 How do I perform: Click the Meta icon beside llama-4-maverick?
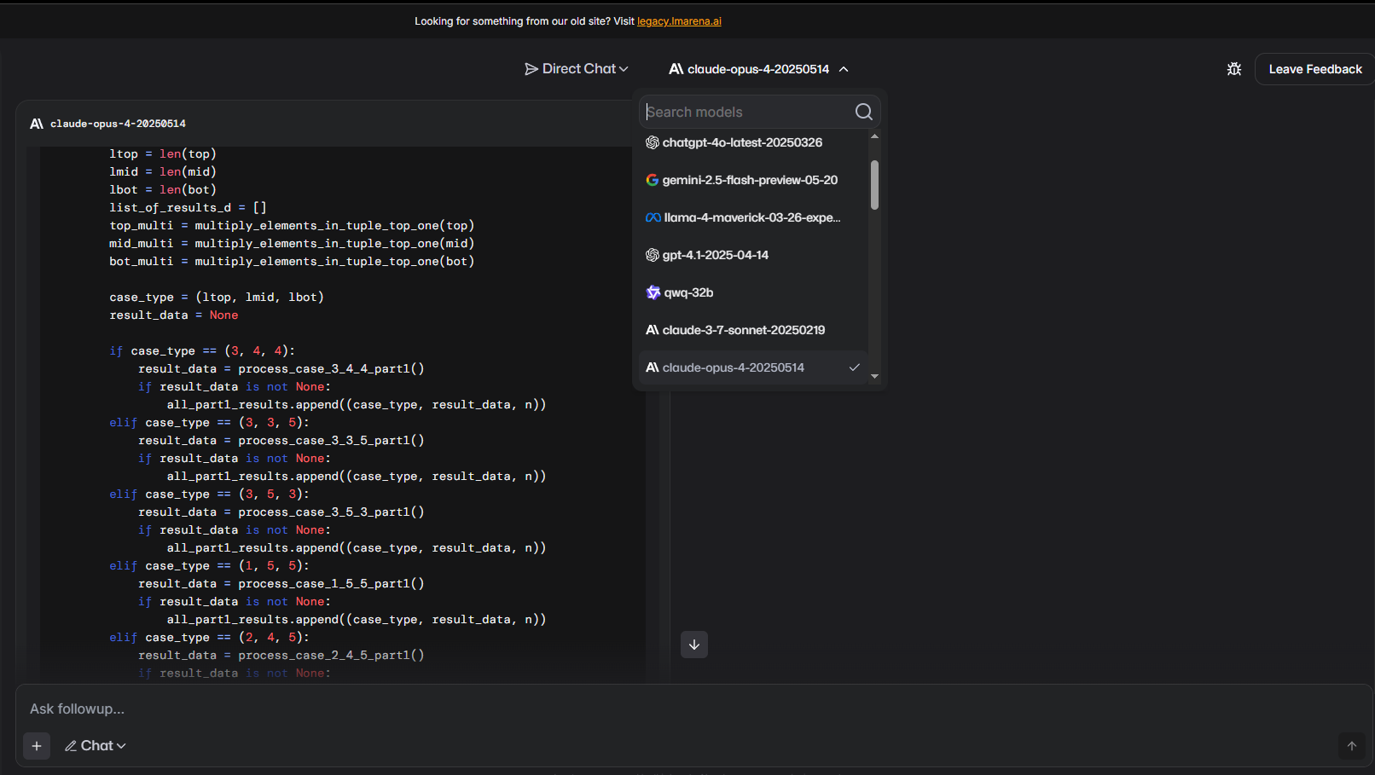pyautogui.click(x=653, y=217)
